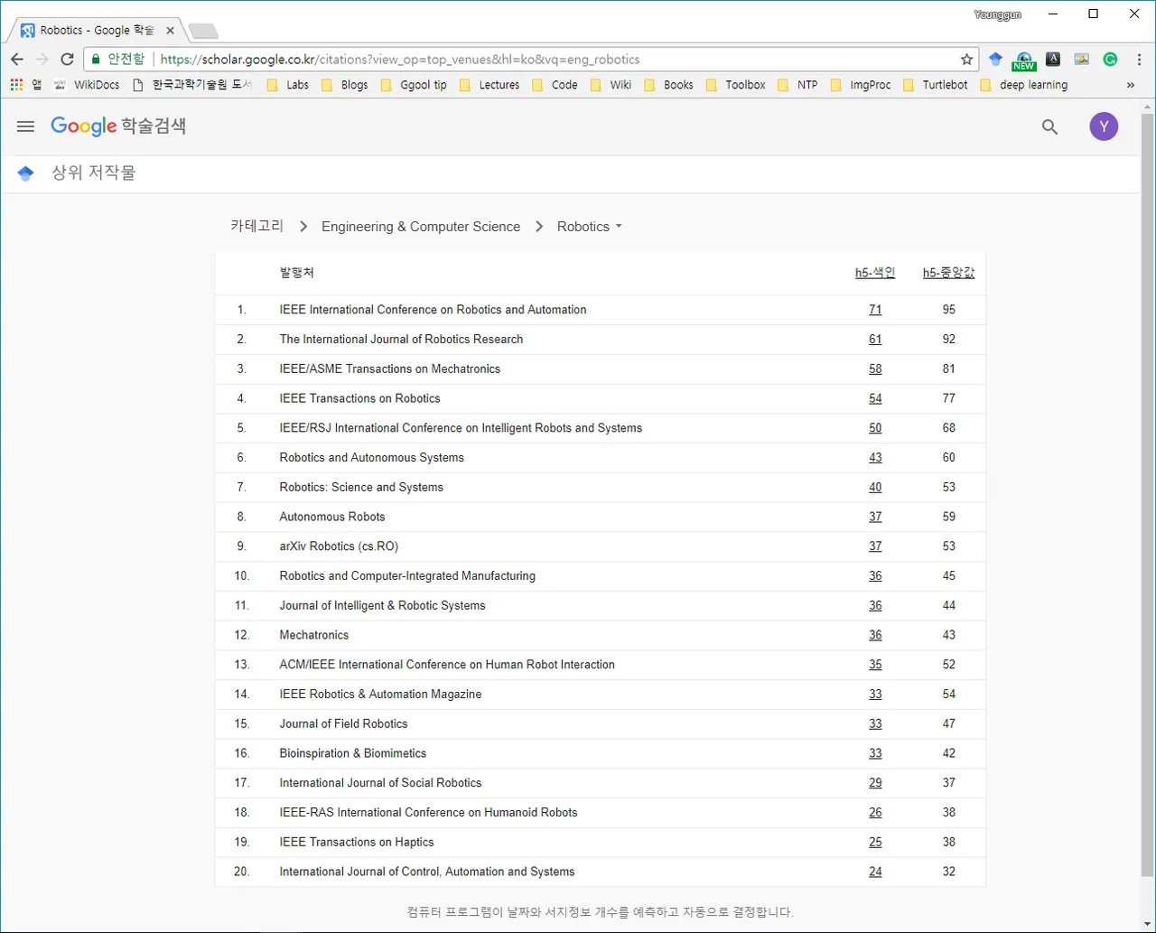Open the Toolbox bookmark folder
Viewport: 1156px width, 933px height.
pyautogui.click(x=735, y=85)
